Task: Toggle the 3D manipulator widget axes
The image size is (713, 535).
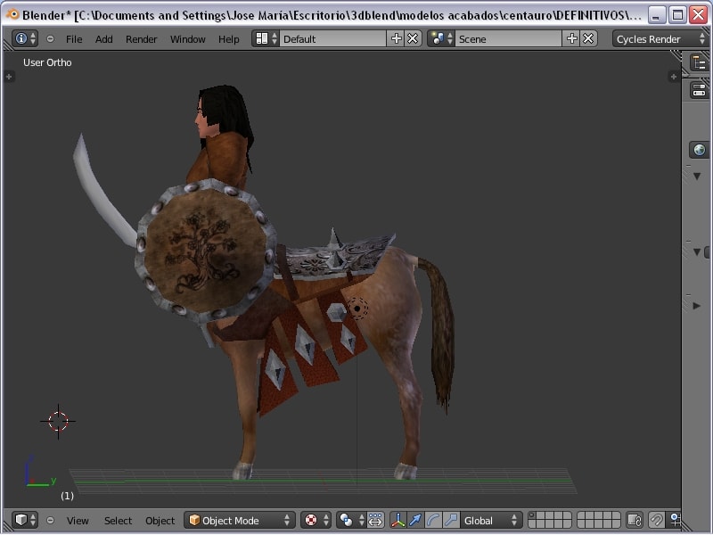Action: (397, 520)
